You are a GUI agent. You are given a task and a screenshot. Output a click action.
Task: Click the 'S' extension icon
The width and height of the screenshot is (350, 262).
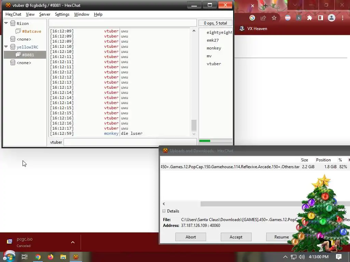point(299,18)
